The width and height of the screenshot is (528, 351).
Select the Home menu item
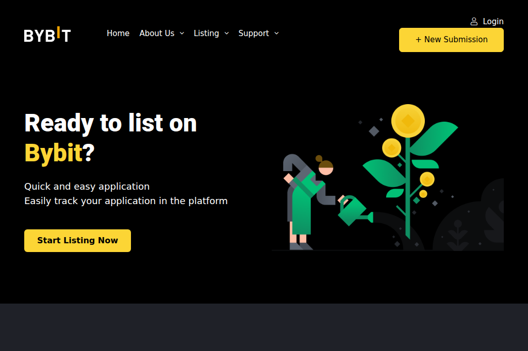(x=118, y=33)
